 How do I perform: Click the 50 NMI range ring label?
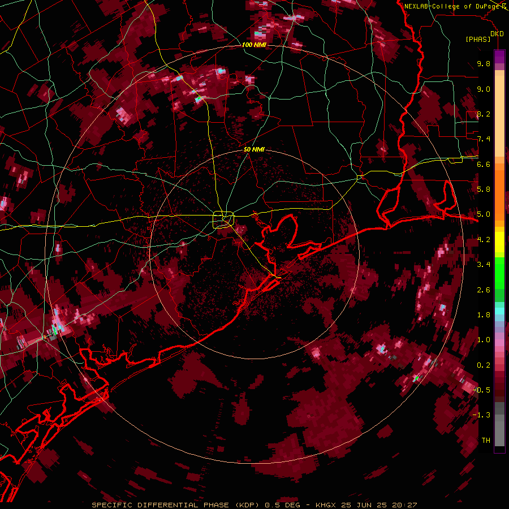coord(254,149)
